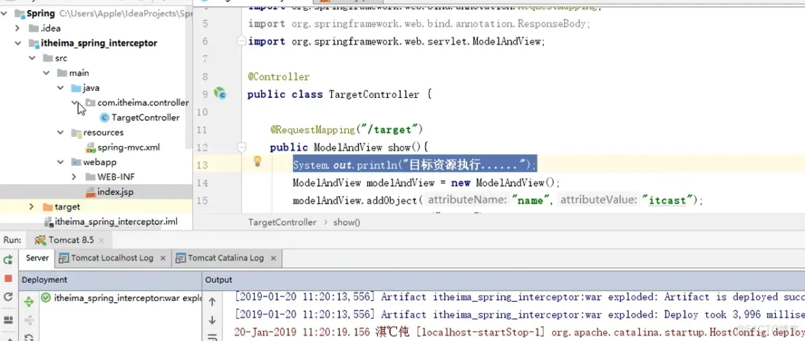
Task: Click the green deploy all icon
Action: coord(29,302)
